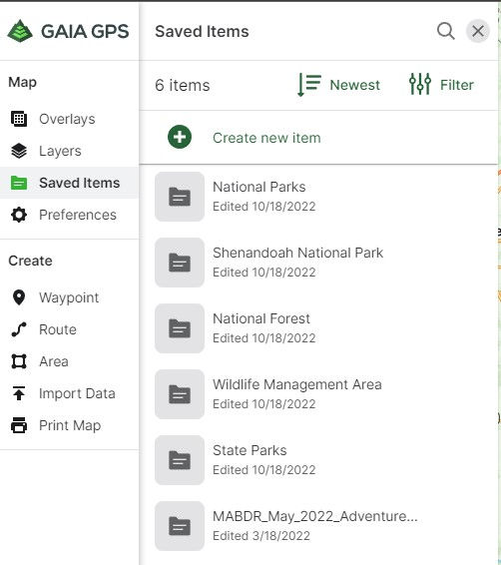The image size is (501, 565).
Task: Open search in Saved Items
Action: point(445,31)
